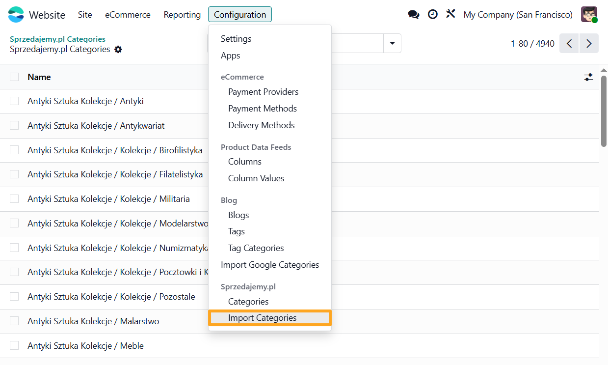This screenshot has height=365, width=608.
Task: Select Apps from the Configuration menu
Action: click(270, 56)
